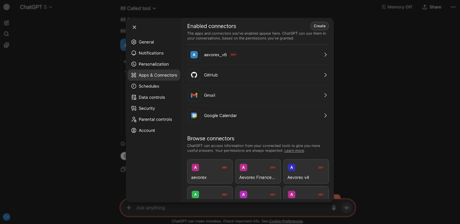Click the Create connector button
The image size is (460, 224).
pyautogui.click(x=320, y=26)
